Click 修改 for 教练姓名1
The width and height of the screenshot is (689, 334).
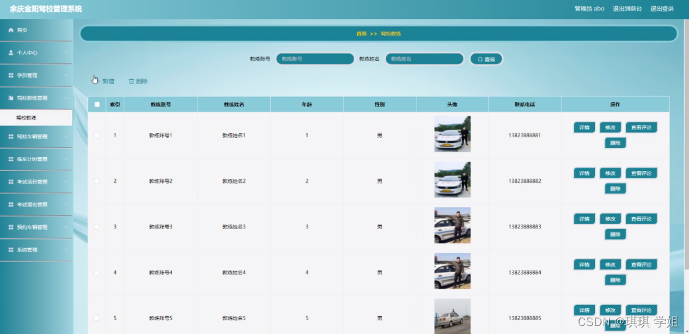(x=610, y=127)
